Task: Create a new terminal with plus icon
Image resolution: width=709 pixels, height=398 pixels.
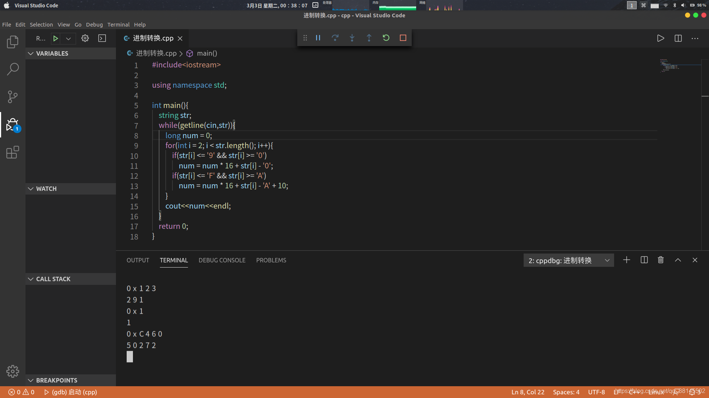Action: click(627, 260)
